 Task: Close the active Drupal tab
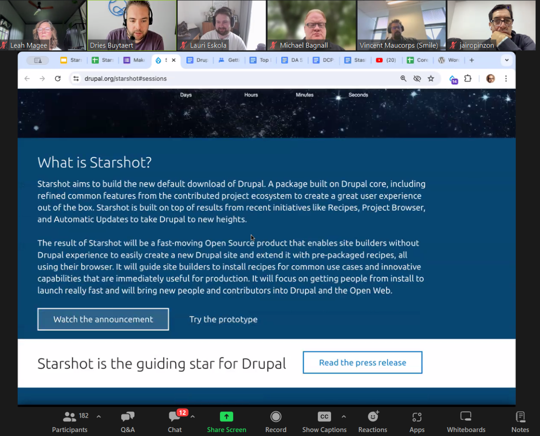[x=174, y=60]
